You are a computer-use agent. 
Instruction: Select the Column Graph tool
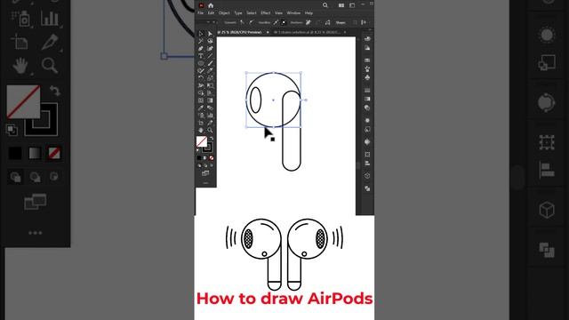pos(210,115)
